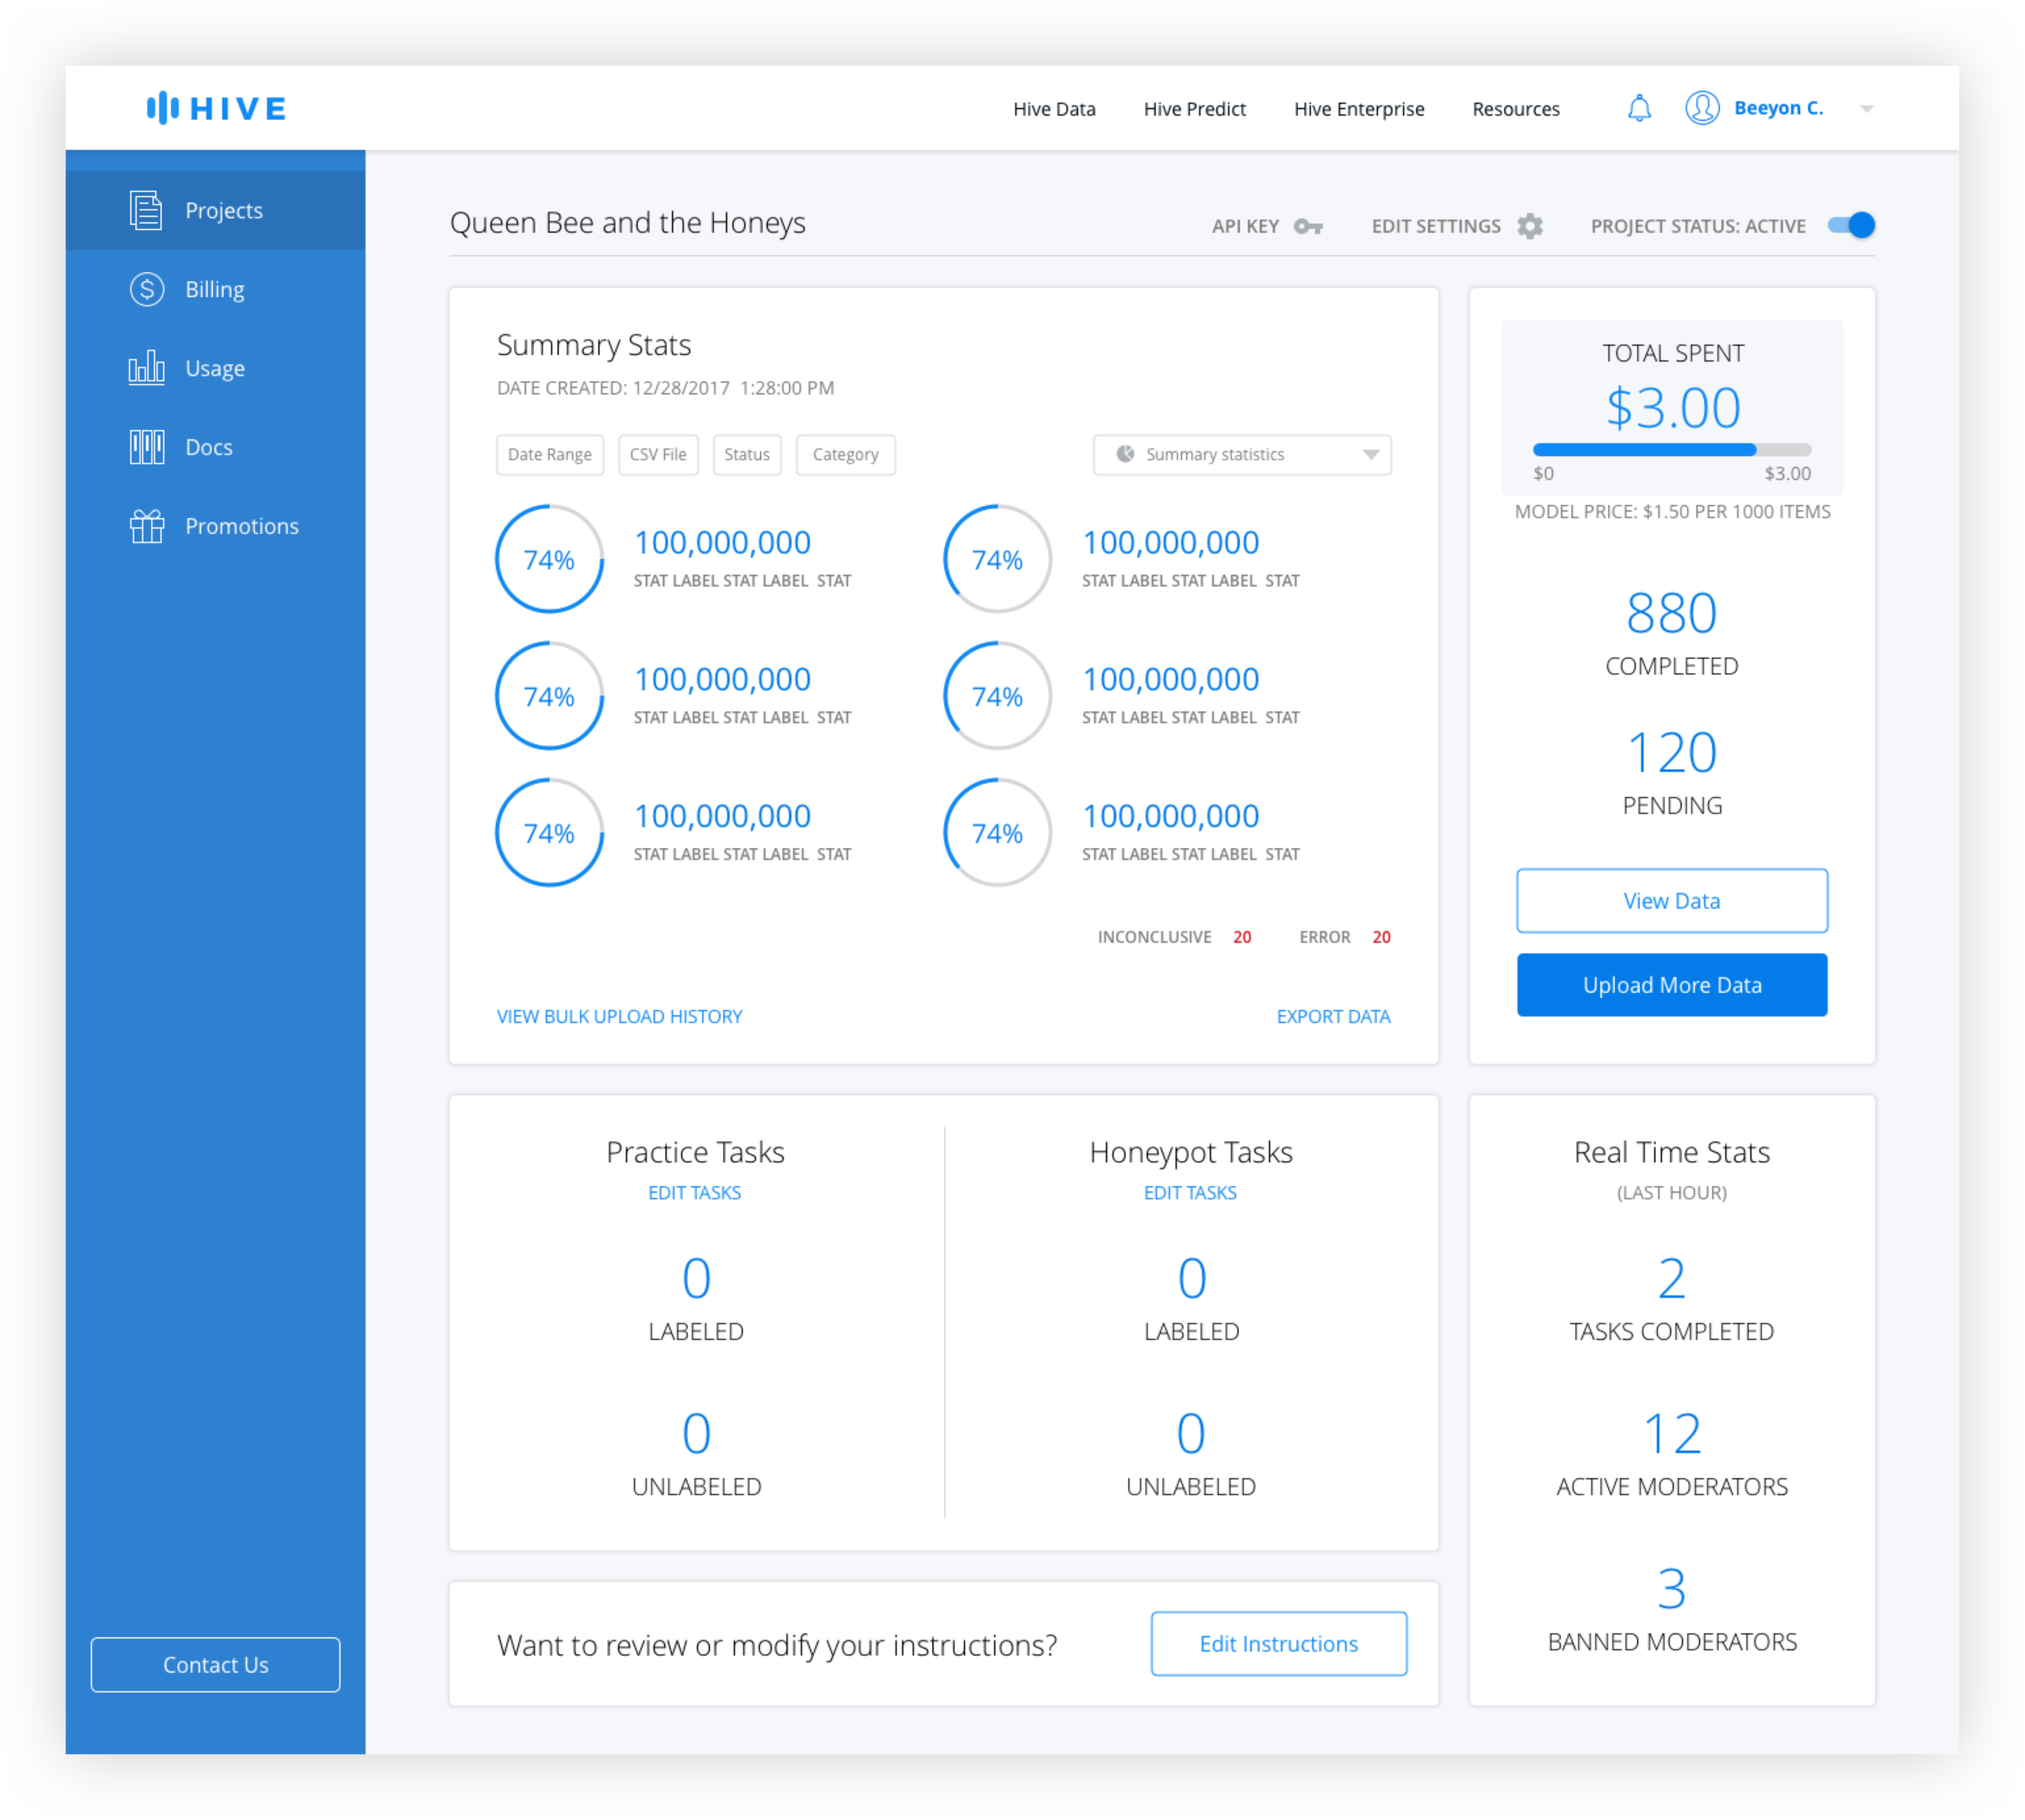Go to Usage in the sidebar
Screen dimensions: 2025x1820
[215, 368]
